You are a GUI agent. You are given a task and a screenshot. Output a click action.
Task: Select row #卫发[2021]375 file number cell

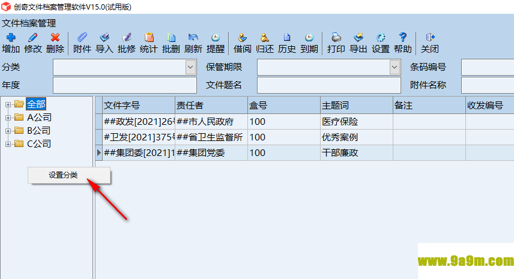[139, 137]
